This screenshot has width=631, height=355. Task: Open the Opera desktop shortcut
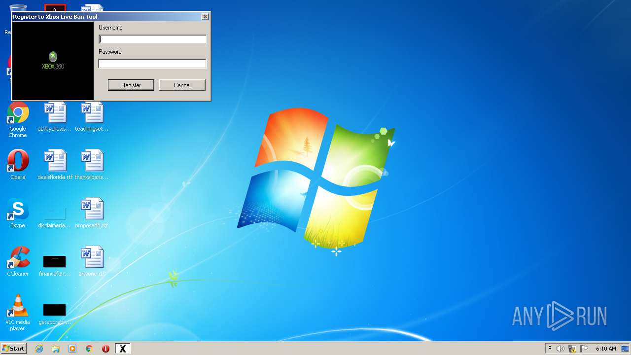coord(18,165)
